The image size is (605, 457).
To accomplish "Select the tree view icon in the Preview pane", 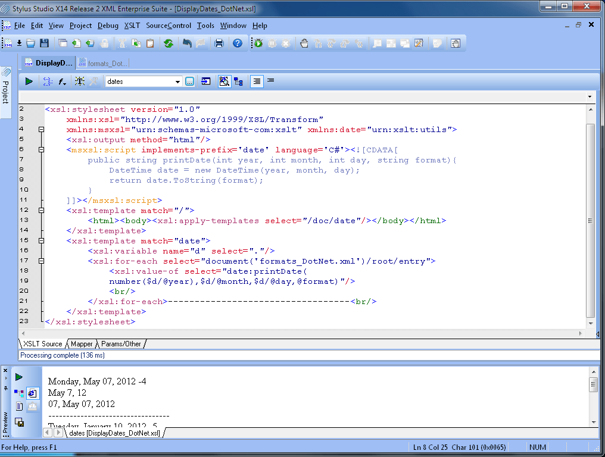I will 19,392.
